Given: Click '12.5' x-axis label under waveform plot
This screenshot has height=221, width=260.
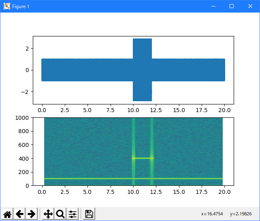Looking at the screenshot, I should point(156,110).
